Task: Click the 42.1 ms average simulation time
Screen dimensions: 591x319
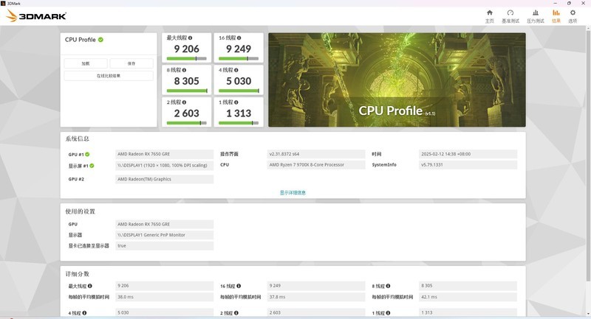Action: click(468, 297)
